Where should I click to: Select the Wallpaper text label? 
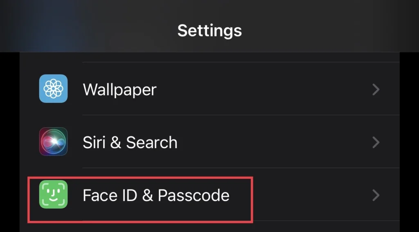coord(119,90)
